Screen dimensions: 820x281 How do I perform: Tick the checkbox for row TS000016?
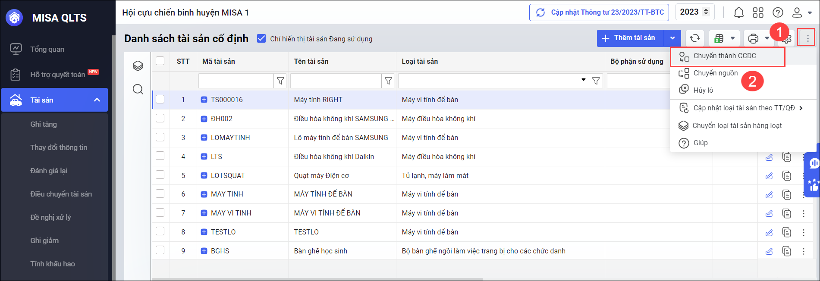click(x=160, y=100)
